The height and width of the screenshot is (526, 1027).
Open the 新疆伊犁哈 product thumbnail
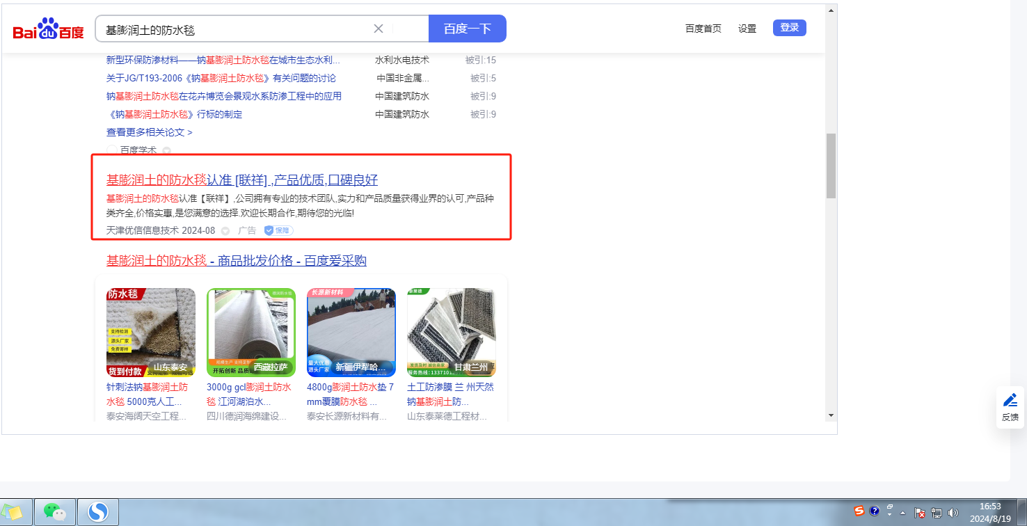[x=351, y=333]
